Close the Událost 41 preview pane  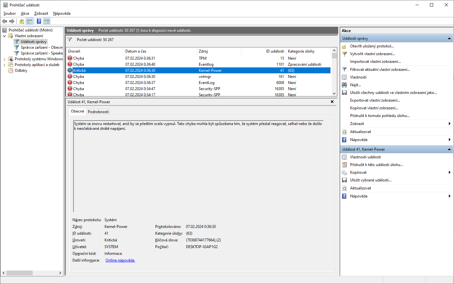tap(332, 102)
